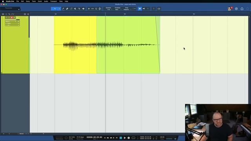251x141 pixels.
Task: Select the Listen (speaker) tool
Action: [84, 9]
